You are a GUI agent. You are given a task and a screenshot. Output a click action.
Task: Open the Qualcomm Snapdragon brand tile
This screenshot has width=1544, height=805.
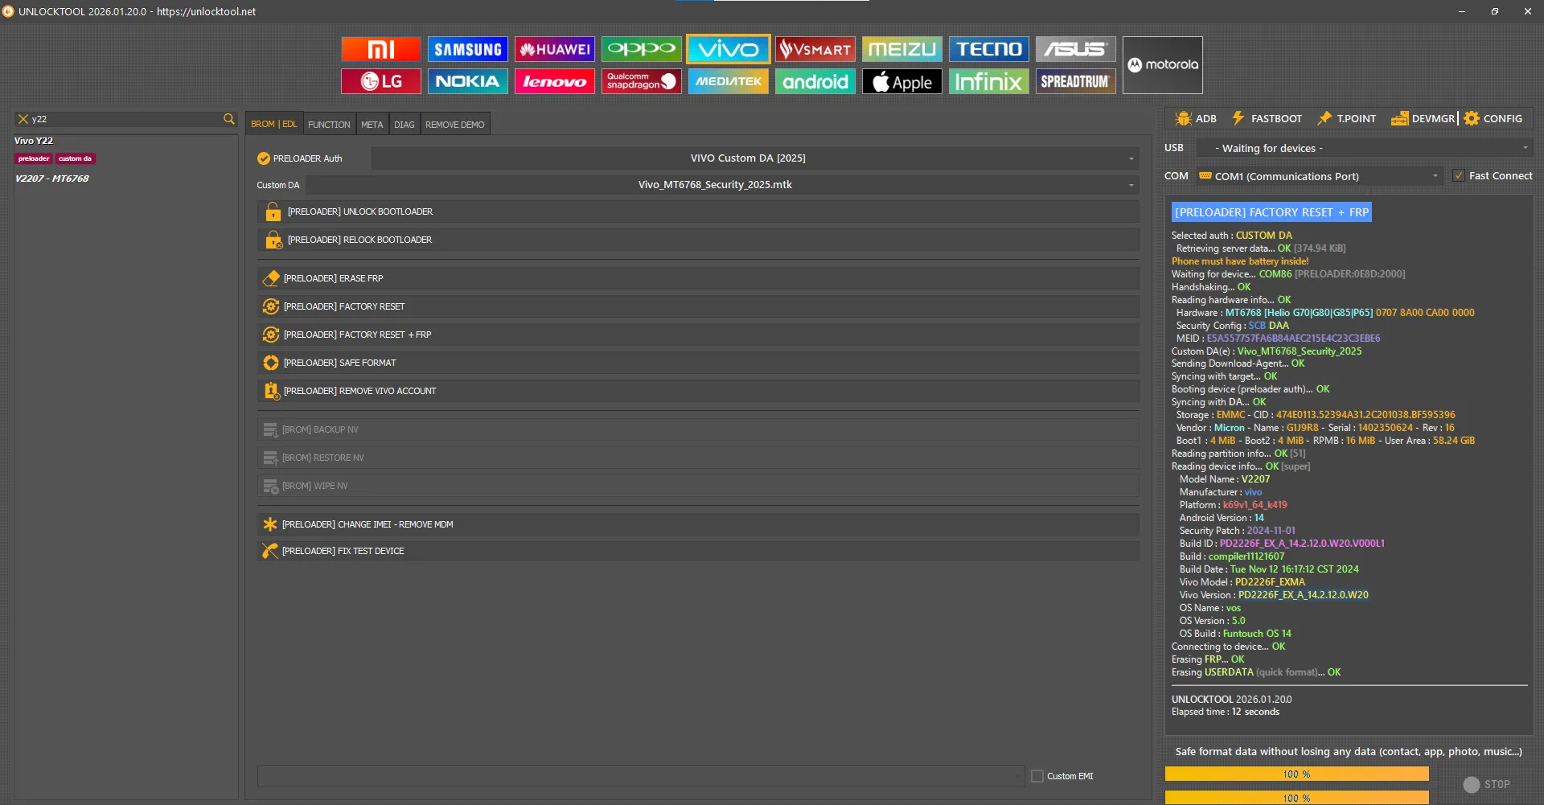641,81
